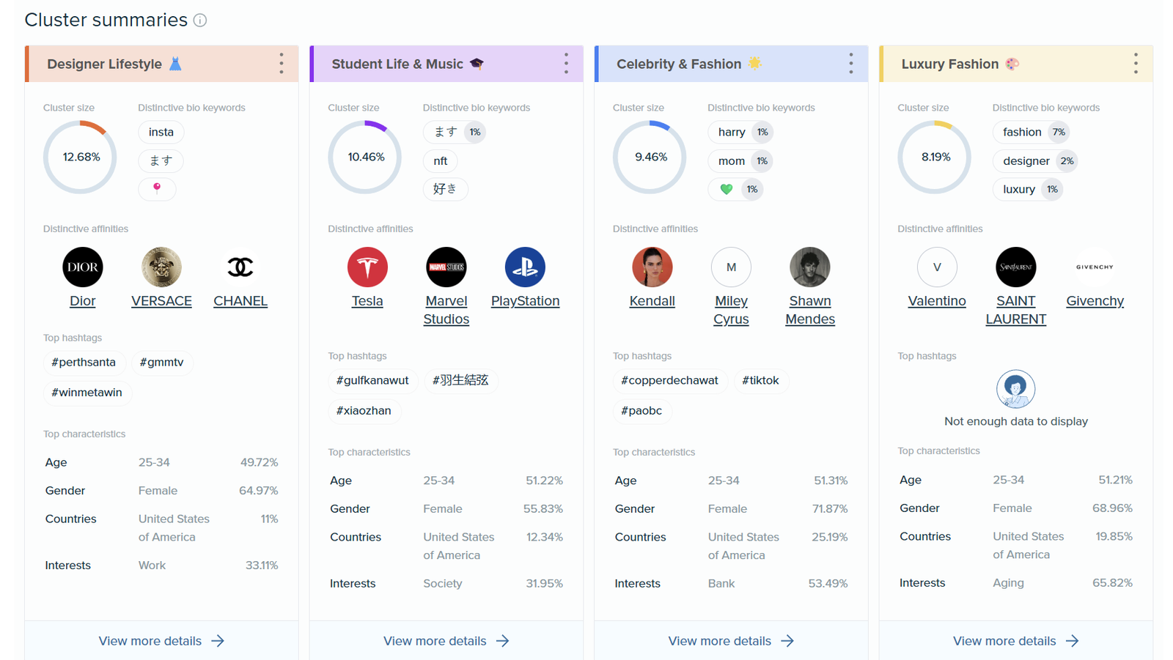Click the Marvel Studios logo
This screenshot has height=660, width=1173.
[x=446, y=267]
